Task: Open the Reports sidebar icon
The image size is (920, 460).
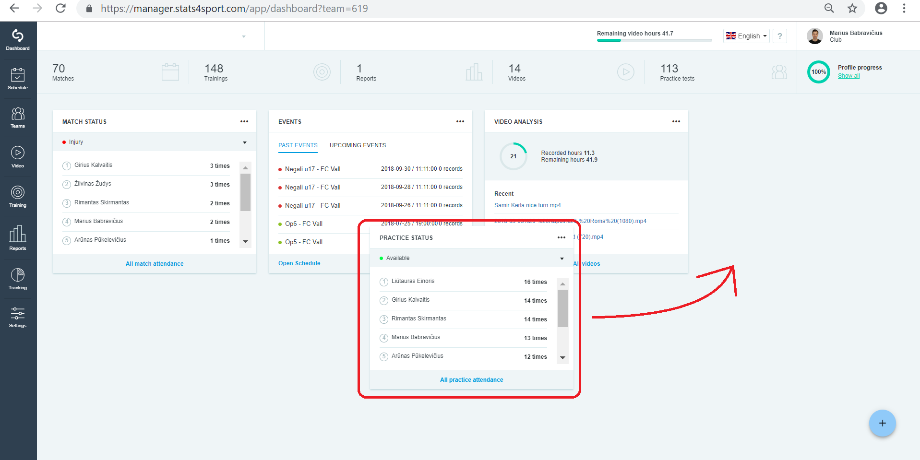Action: click(18, 238)
